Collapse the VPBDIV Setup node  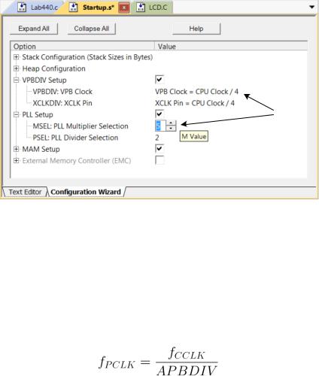tap(17, 80)
